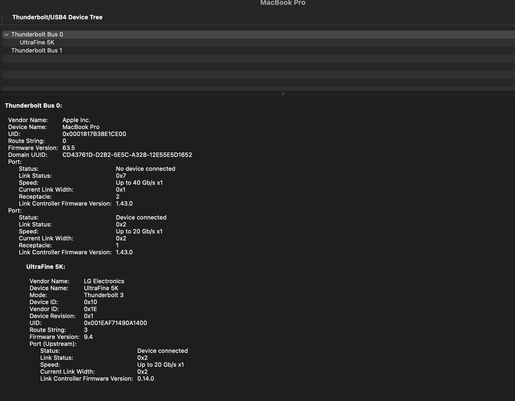Click the No device connected status text

coord(145,169)
